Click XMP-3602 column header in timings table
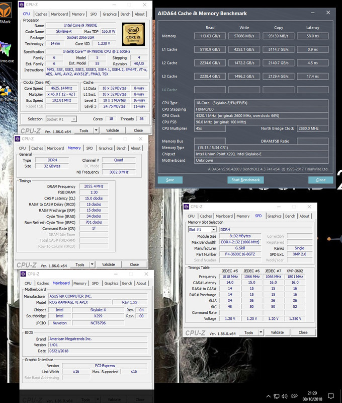The height and width of the screenshot is (403, 342). [x=295, y=271]
